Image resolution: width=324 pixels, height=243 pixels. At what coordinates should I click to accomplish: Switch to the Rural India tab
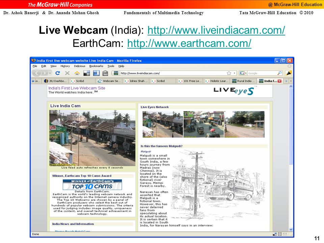[x=244, y=81]
